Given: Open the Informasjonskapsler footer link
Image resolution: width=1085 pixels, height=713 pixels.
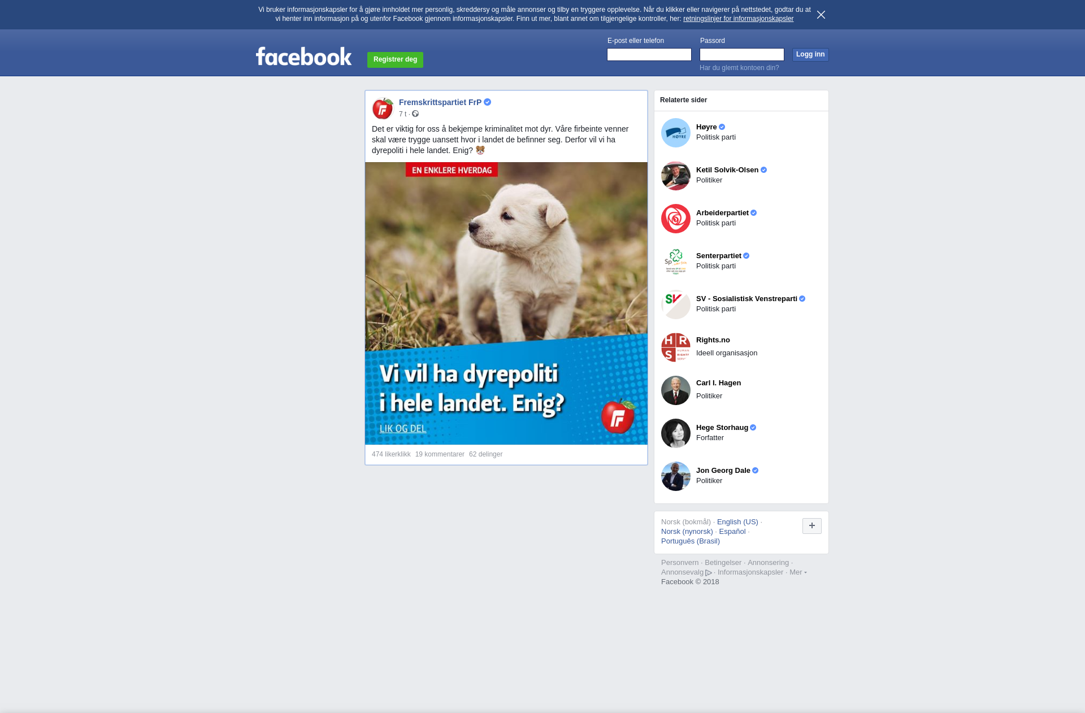Looking at the screenshot, I should [x=750, y=572].
